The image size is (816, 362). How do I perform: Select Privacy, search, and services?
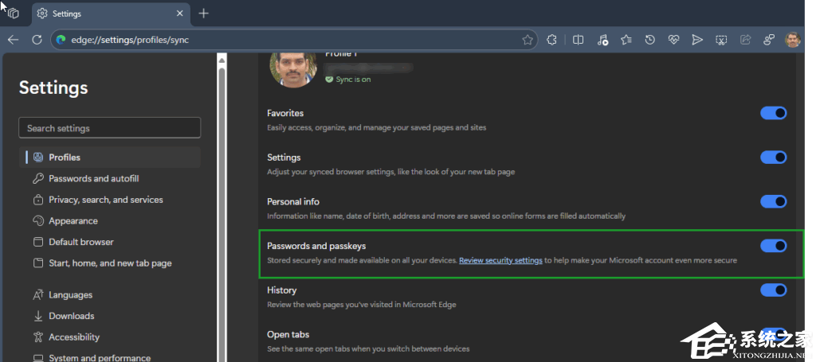tap(105, 200)
